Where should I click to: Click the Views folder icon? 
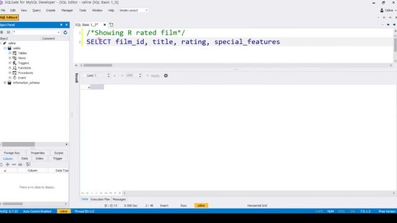[x=14, y=58]
